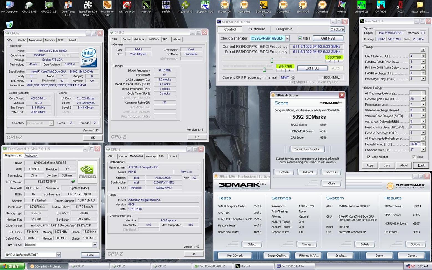Open the ATITool 0.26 desktop icon
The image size is (432, 270).
[x=127, y=7]
